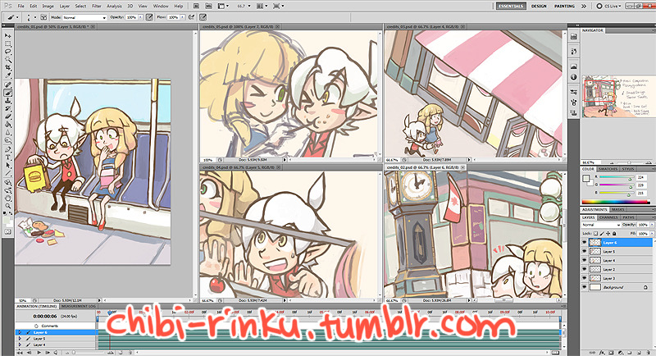Toggle visibility of the Background layer
Image resolution: width=656 pixels, height=356 pixels.
(x=583, y=288)
